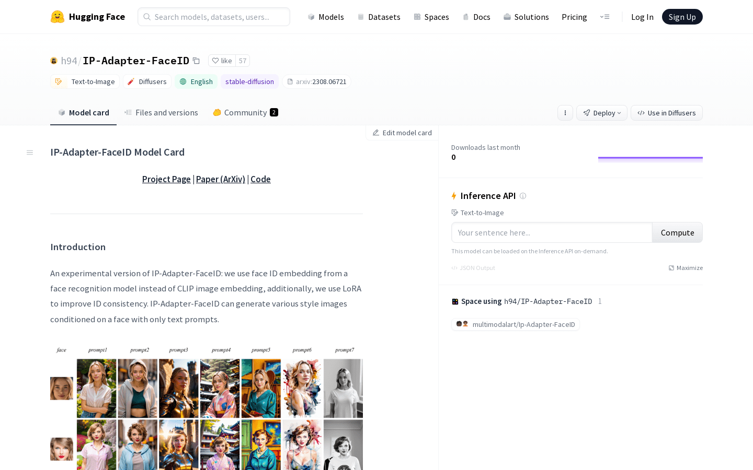Open the Project Page link

coord(166,179)
